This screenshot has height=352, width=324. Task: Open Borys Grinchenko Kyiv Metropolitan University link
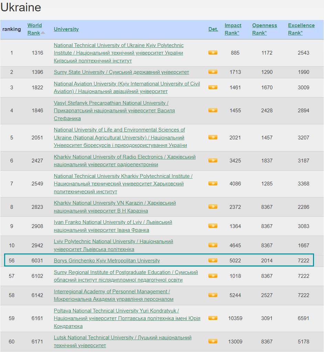(x=107, y=261)
